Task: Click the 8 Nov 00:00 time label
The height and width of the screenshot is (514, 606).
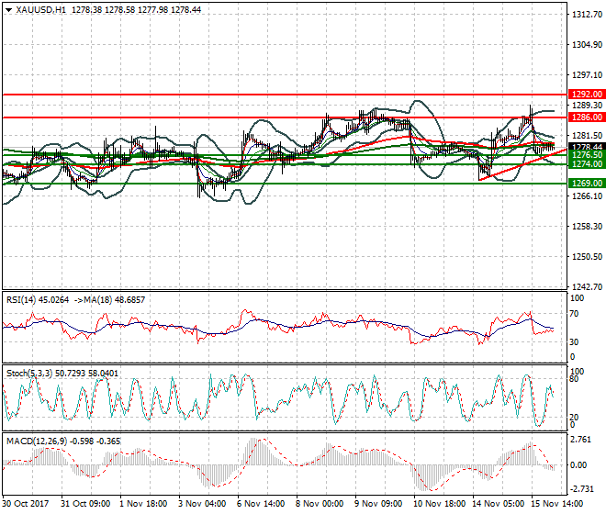Action: point(320,504)
